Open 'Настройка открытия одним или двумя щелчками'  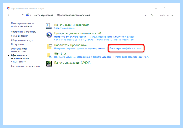[80, 48]
